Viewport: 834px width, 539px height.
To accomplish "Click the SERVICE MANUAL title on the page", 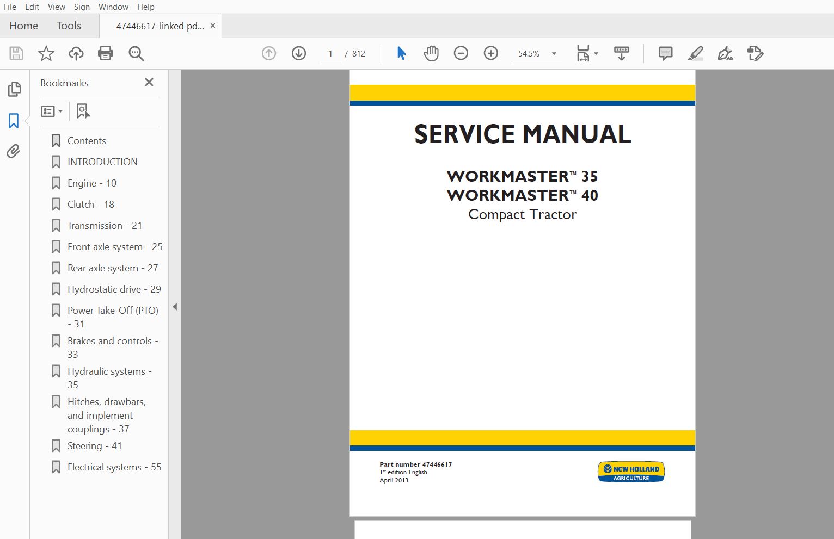I will tap(523, 134).
